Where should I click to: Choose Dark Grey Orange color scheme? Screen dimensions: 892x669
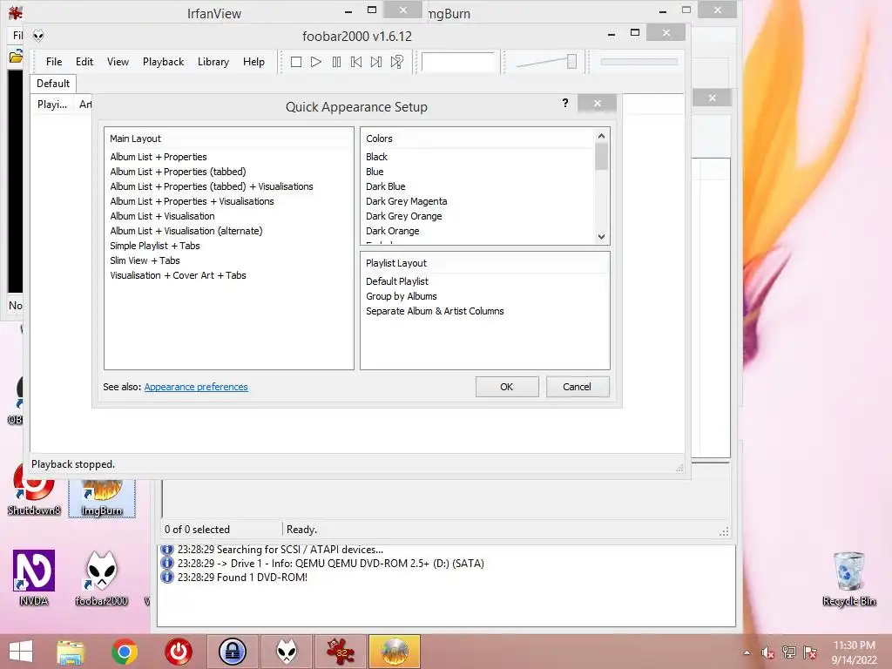pyautogui.click(x=403, y=216)
